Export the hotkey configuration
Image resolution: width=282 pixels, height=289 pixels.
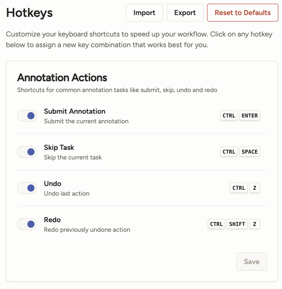[185, 13]
